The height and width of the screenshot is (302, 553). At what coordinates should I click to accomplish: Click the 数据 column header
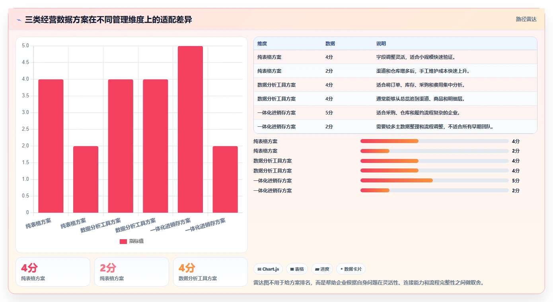tap(330, 43)
